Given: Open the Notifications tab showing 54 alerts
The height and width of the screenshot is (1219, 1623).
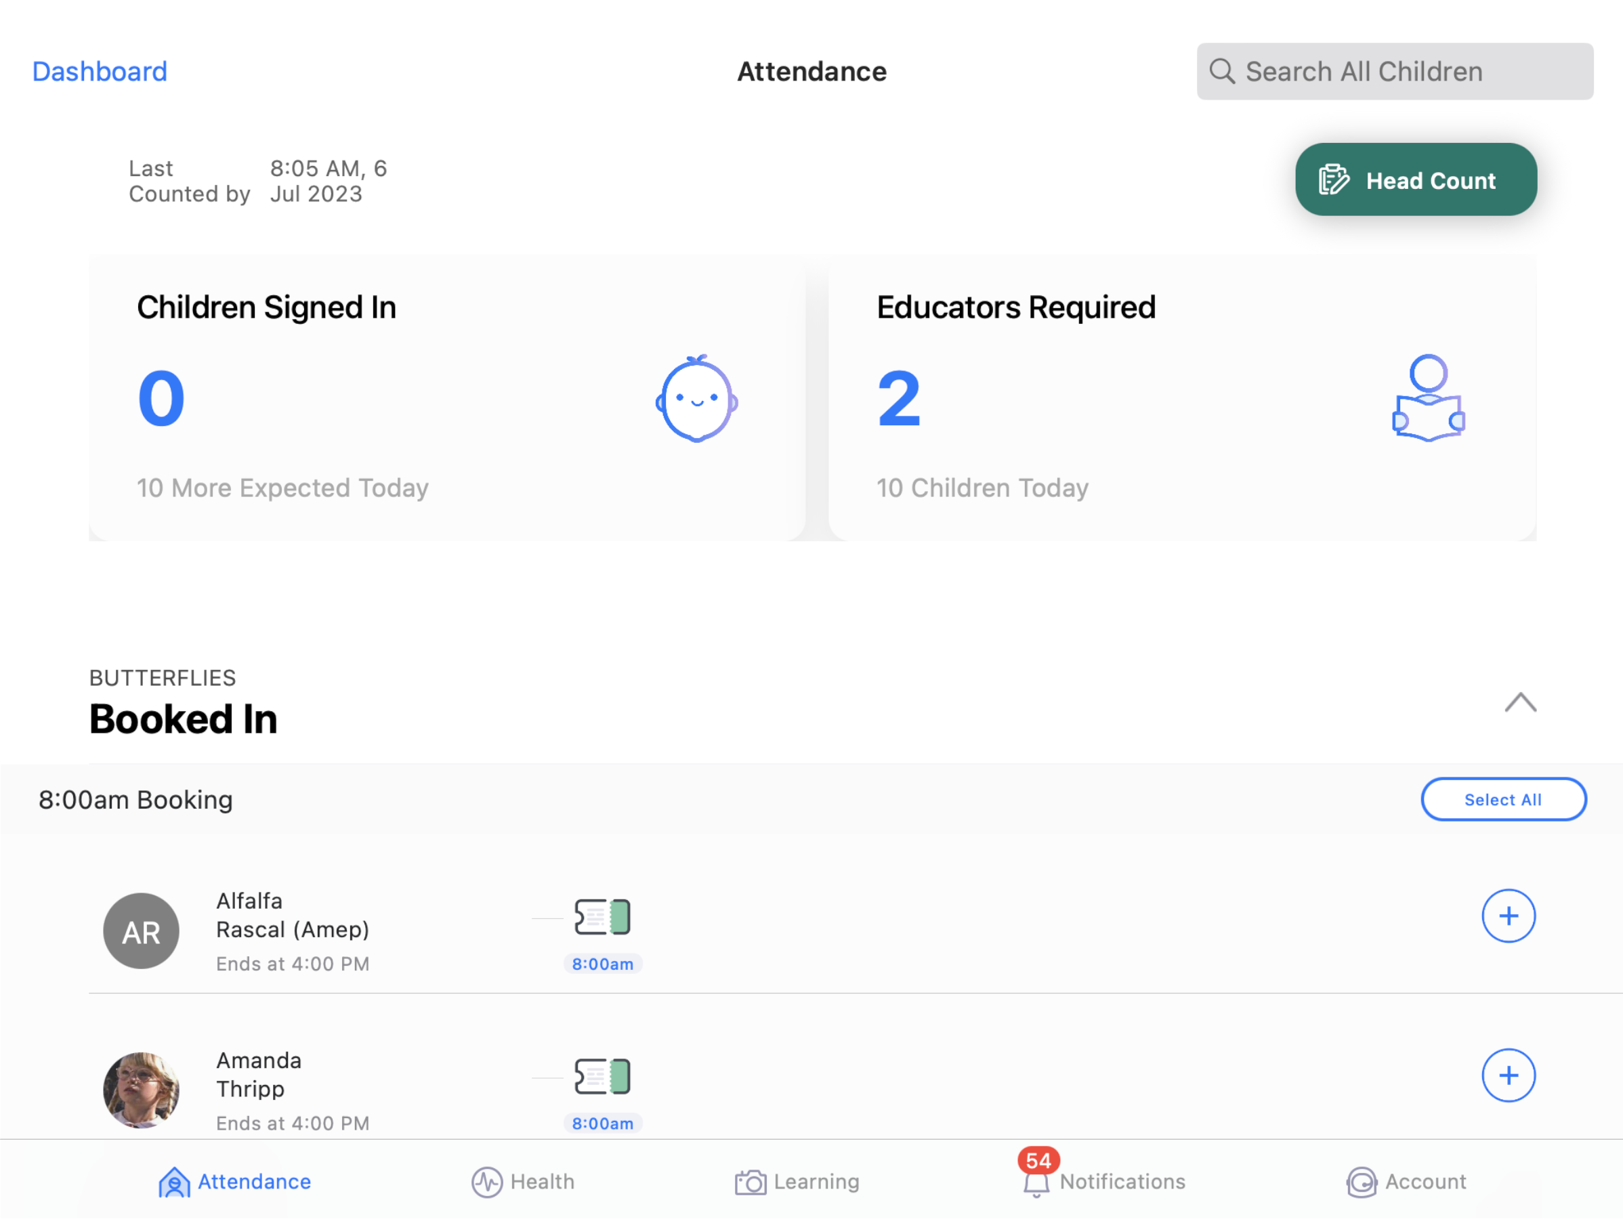Looking at the screenshot, I should click(x=1100, y=1182).
